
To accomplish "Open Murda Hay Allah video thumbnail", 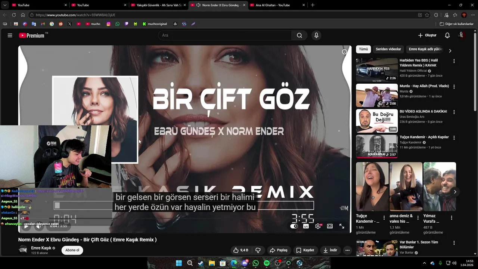I will pos(377,95).
